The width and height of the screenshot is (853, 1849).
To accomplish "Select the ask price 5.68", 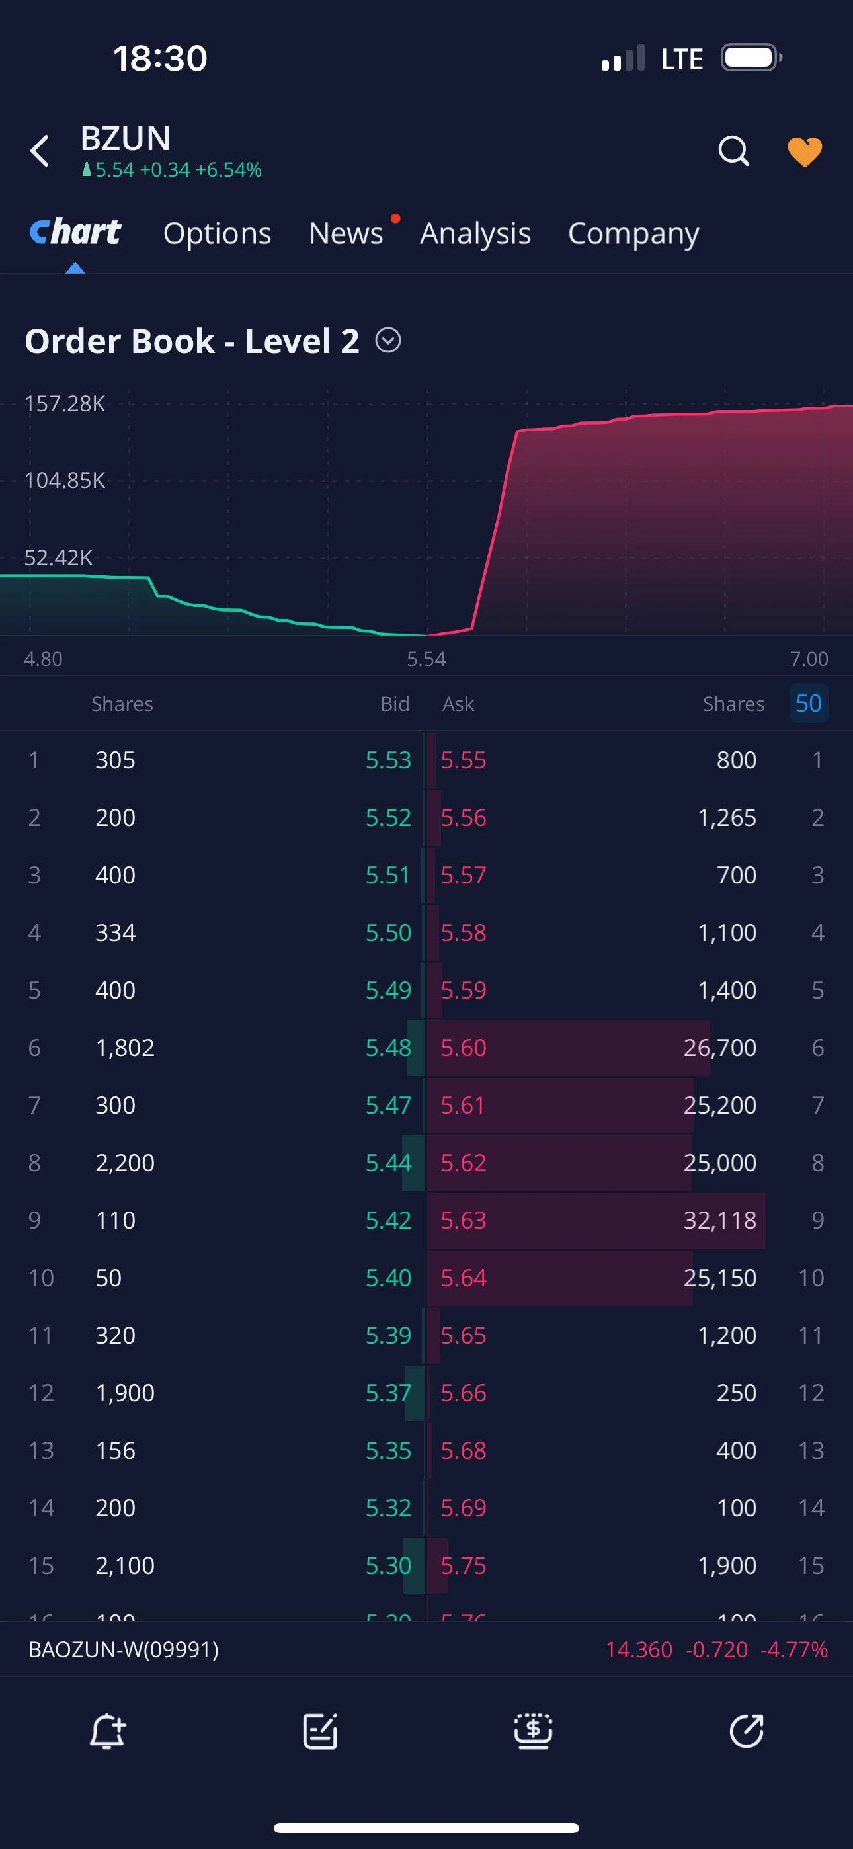I will tap(463, 1450).
